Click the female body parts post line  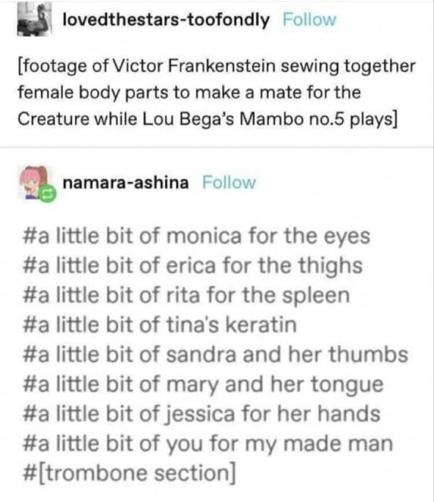pyautogui.click(x=189, y=93)
